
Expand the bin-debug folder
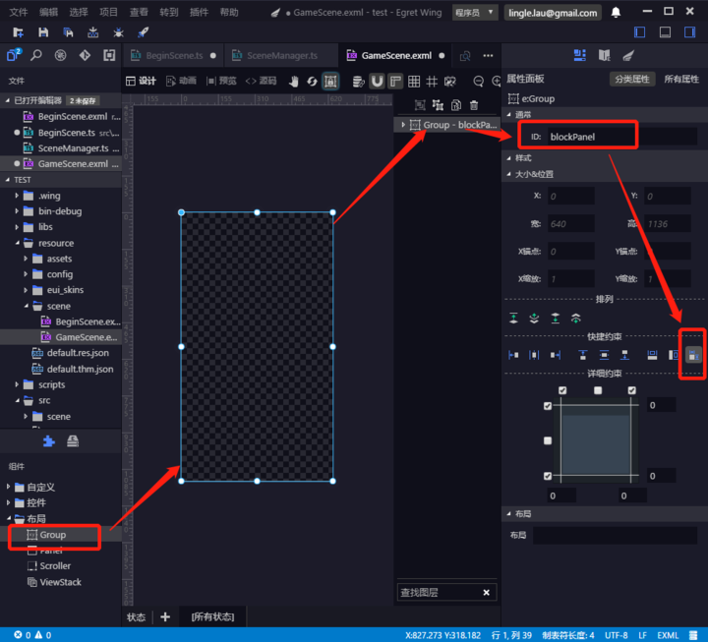coord(17,210)
